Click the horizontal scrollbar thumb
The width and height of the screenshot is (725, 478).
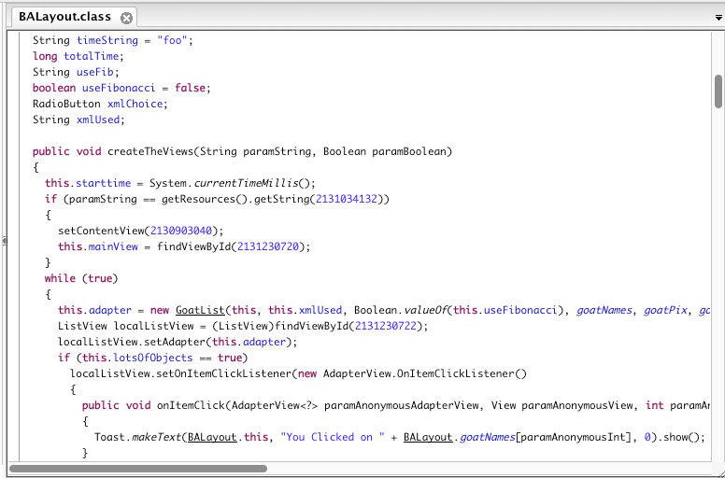137,469
